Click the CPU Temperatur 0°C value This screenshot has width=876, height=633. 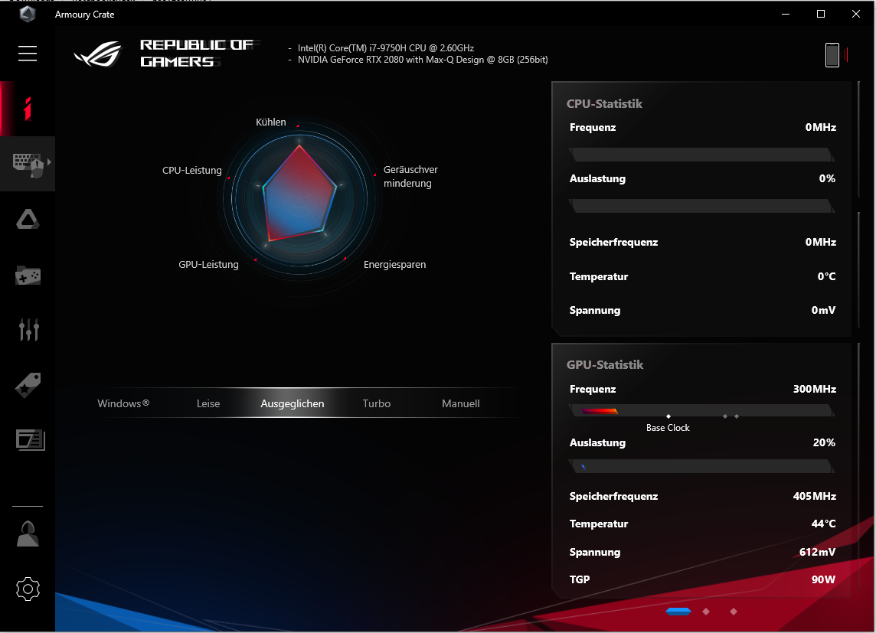pyautogui.click(x=826, y=276)
